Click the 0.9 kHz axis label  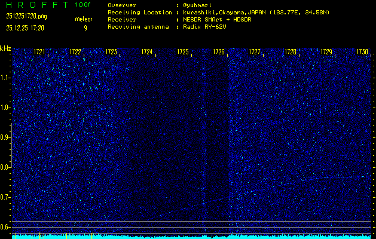(x=5, y=137)
